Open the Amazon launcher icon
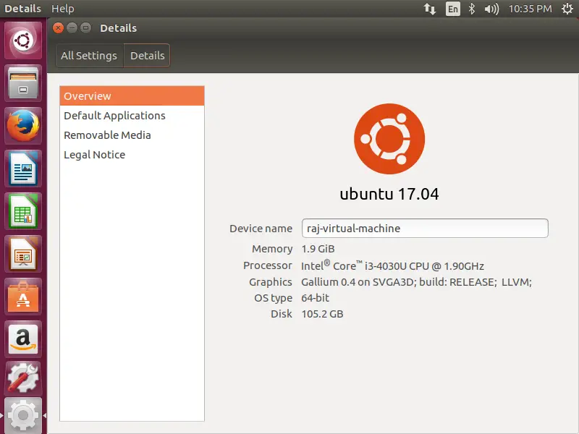 [x=23, y=340]
